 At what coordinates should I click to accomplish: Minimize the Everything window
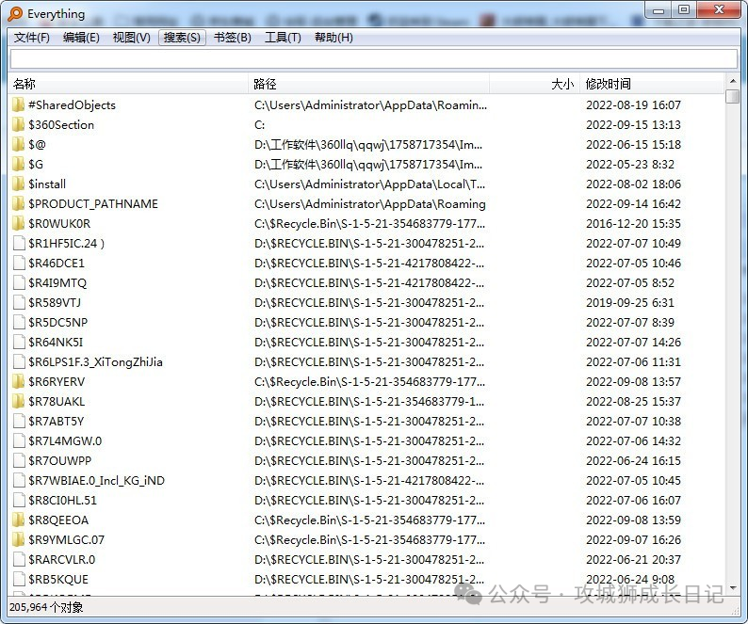coord(659,10)
